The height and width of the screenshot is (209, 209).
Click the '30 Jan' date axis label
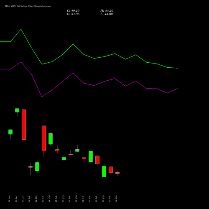click(23, 199)
